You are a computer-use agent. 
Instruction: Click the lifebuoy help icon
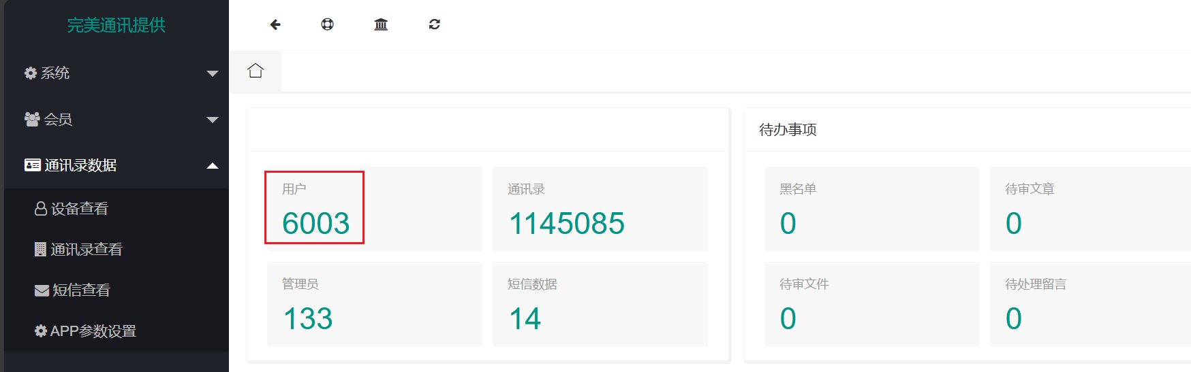pos(328,24)
